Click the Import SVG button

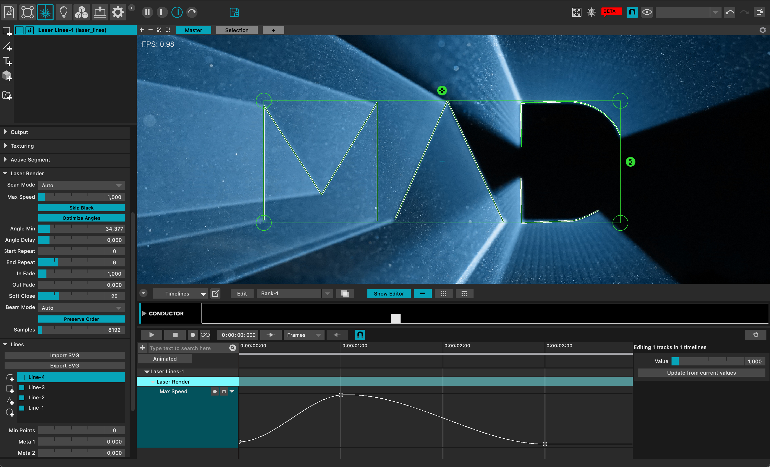[x=65, y=355]
